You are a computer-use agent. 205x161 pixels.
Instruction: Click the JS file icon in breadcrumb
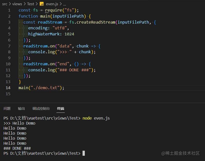[42, 4]
